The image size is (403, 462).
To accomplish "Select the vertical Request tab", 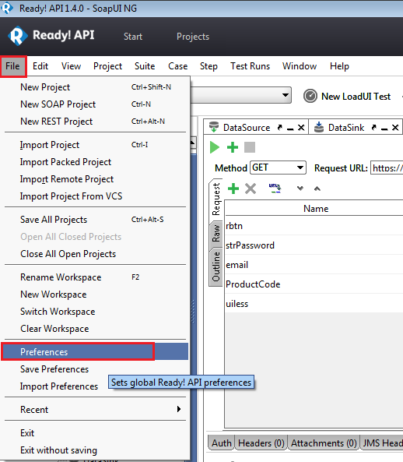I will (x=216, y=199).
